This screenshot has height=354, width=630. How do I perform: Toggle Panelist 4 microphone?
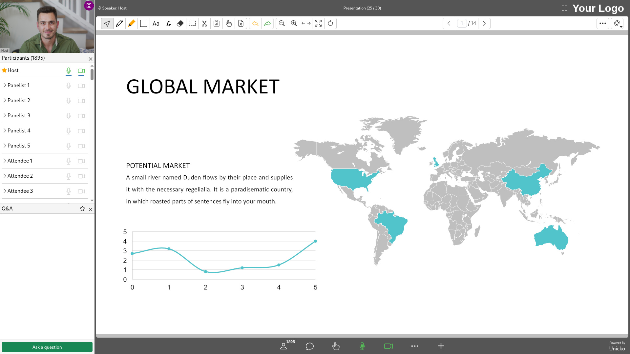click(x=69, y=131)
